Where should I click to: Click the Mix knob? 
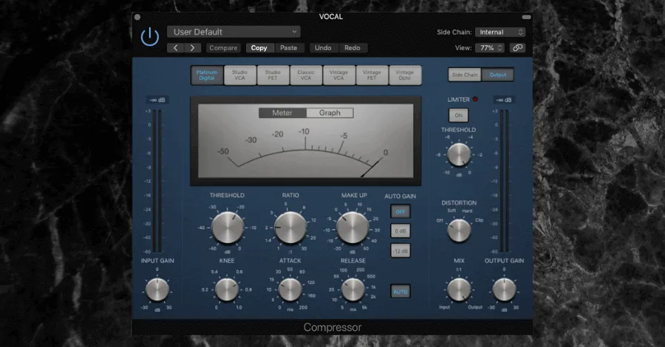(x=460, y=290)
